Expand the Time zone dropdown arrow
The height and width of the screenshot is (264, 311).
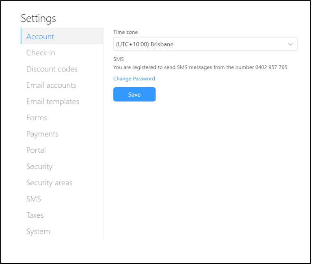point(290,44)
